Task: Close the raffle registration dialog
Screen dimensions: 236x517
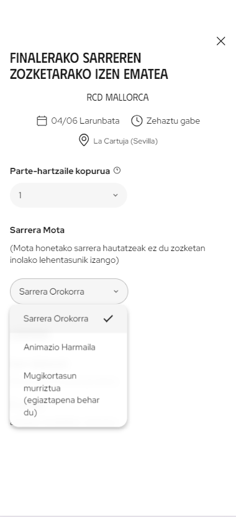Action: click(221, 41)
